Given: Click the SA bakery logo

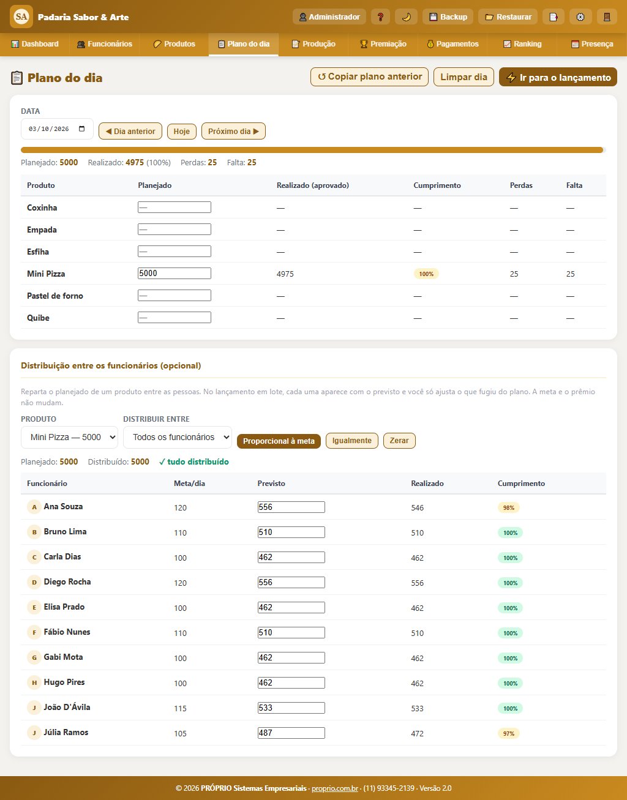Looking at the screenshot, I should coord(21,17).
